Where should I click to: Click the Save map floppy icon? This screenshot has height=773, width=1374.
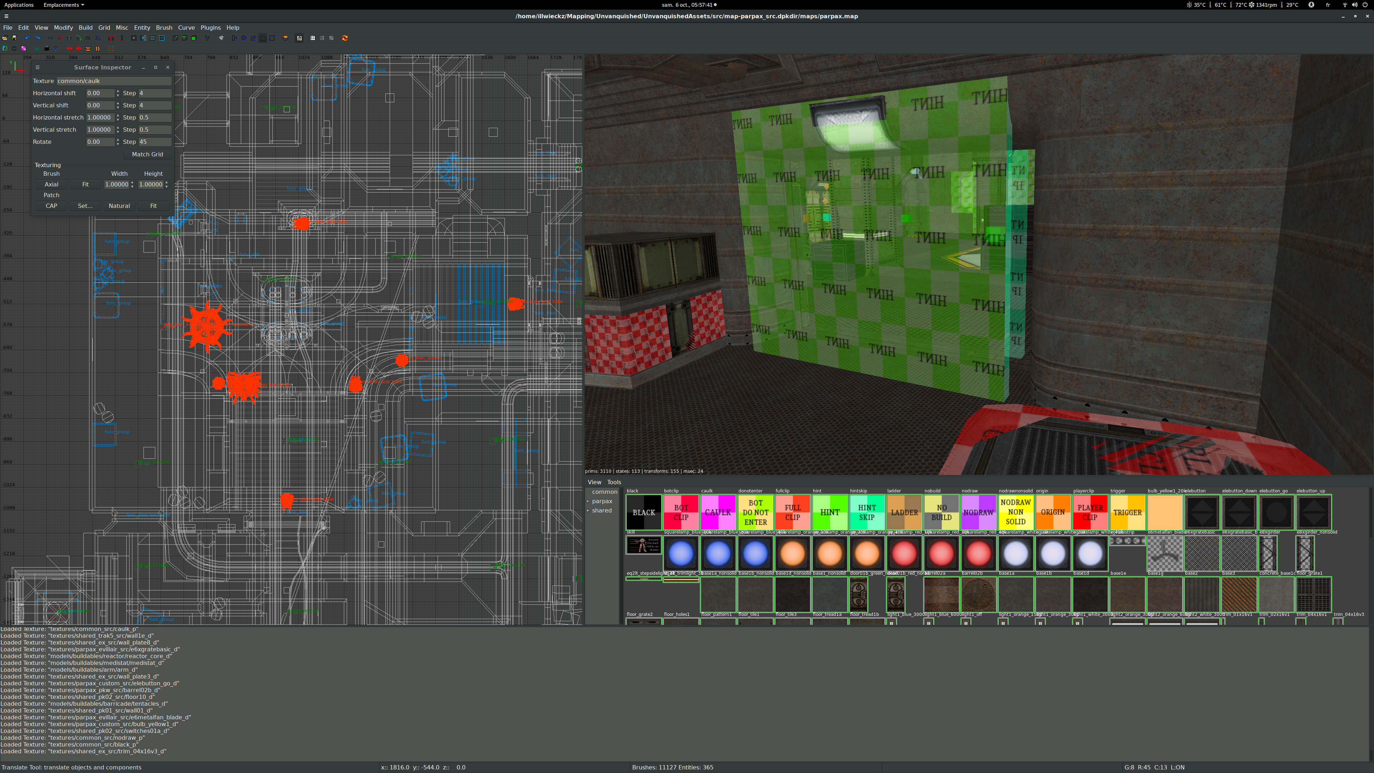point(14,38)
